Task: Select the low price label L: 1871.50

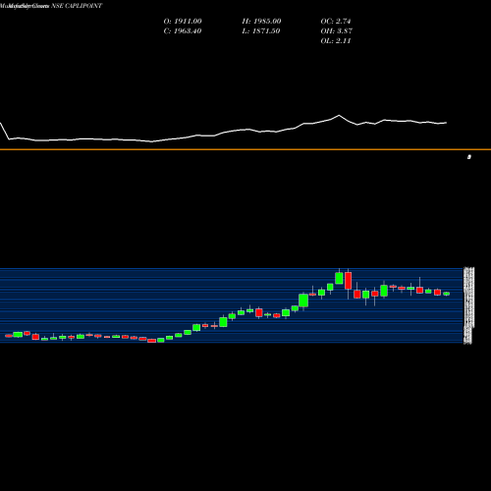Action: pyautogui.click(x=261, y=31)
